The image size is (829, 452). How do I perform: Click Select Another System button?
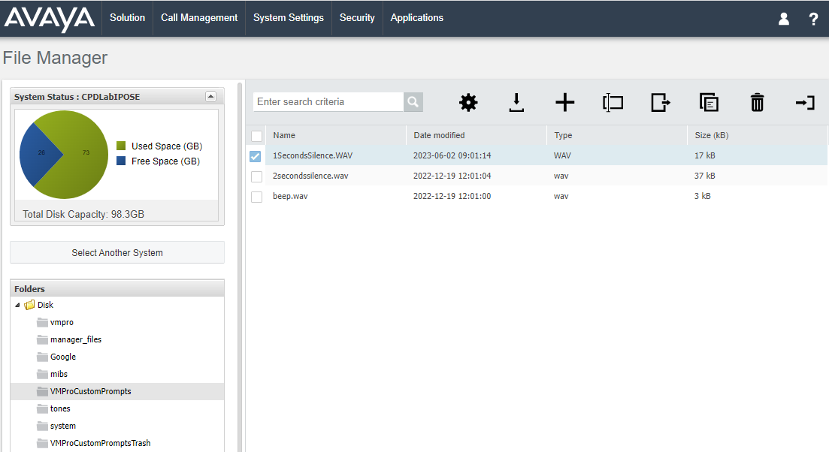(x=117, y=252)
